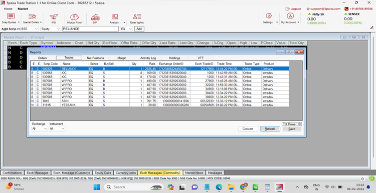Open the Exch Messages (Commodity) tab
Image resolution: width=376 pixels, height=193 pixels.
pyautogui.click(x=160, y=172)
